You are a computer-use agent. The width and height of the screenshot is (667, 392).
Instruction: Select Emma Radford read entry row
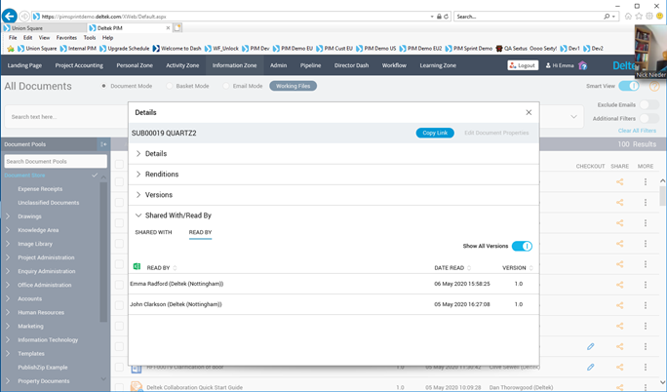[333, 284]
